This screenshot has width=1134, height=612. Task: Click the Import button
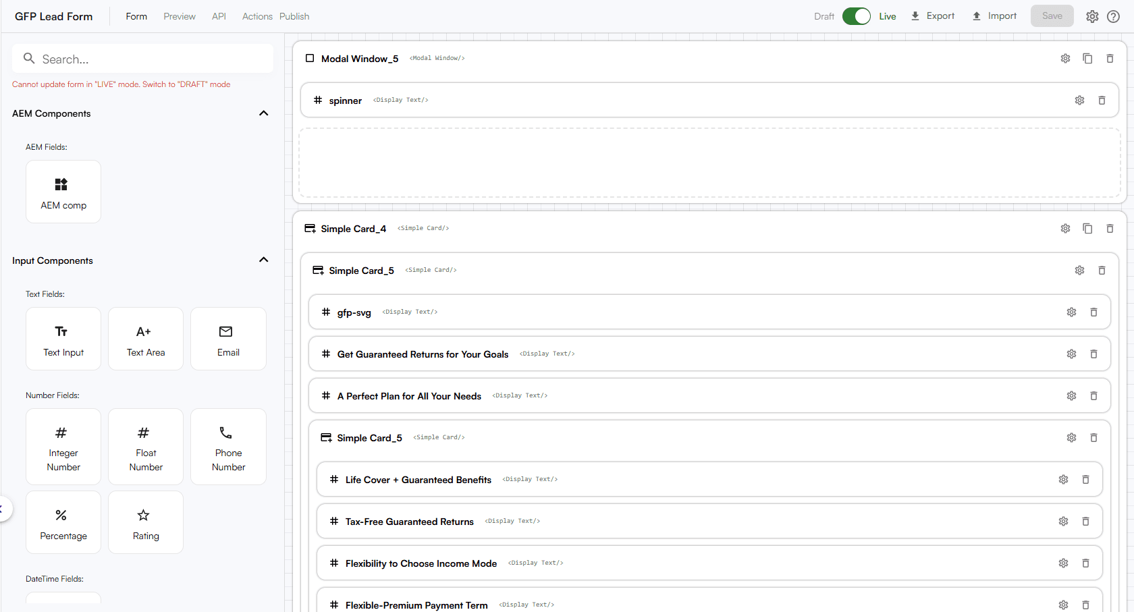[994, 16]
